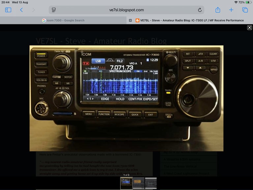The height and width of the screenshot is (190, 253).
Task: Check the Wi-Fi status icon
Action: coord(236,2)
